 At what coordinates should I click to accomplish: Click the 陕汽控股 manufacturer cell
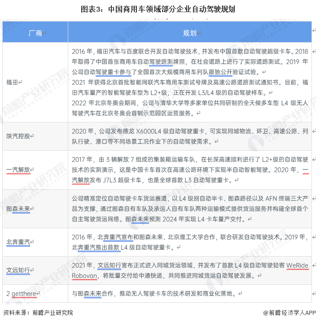coord(35,136)
